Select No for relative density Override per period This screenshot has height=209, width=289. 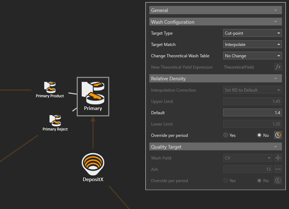(x=259, y=135)
